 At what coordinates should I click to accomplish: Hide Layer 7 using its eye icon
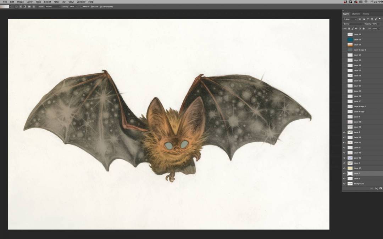(344, 173)
